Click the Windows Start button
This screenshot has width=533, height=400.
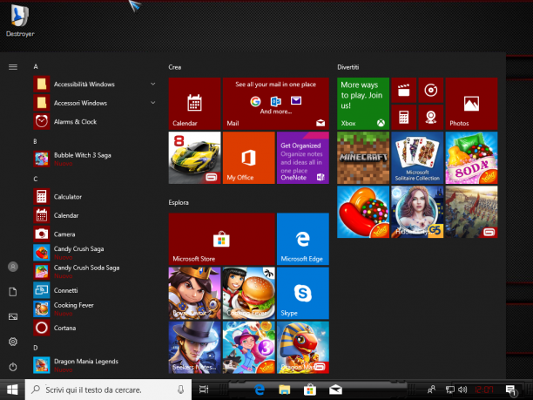[12, 390]
